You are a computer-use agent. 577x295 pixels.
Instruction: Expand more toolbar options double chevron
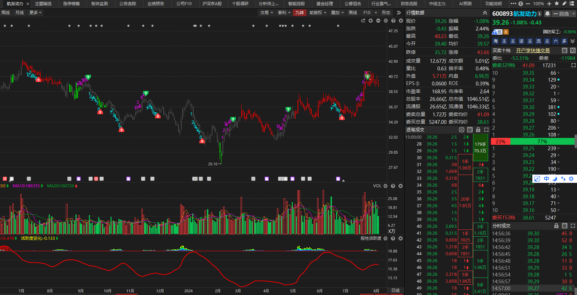pos(399,13)
